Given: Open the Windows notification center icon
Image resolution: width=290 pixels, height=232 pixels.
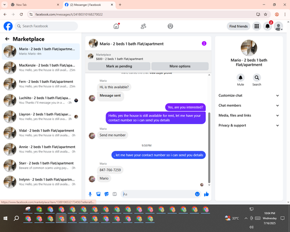Looking at the screenshot, I should pyautogui.click(x=282, y=218).
